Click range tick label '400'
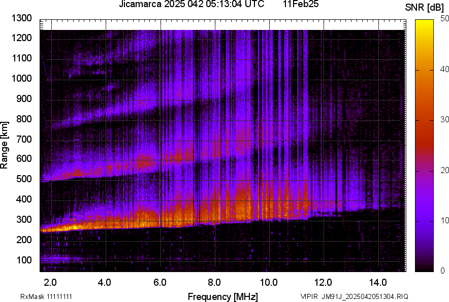Image resolution: width=449 pixels, height=302 pixels. (24, 199)
